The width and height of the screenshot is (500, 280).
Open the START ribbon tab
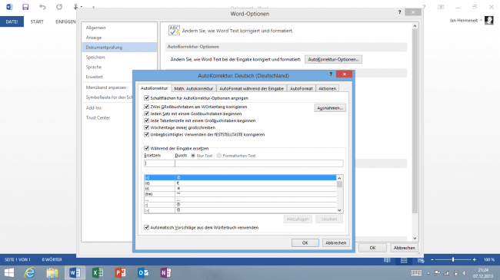37,21
